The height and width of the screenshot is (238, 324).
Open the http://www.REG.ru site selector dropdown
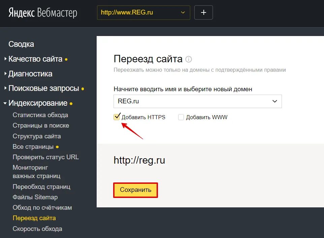pos(143,12)
